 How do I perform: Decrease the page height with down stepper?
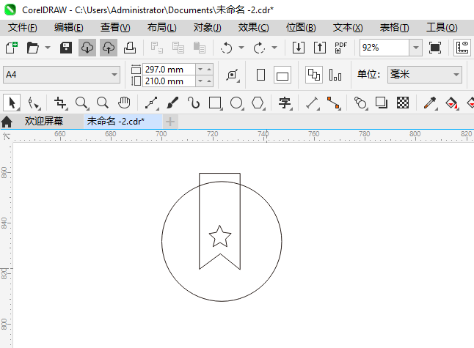pyautogui.click(x=200, y=81)
